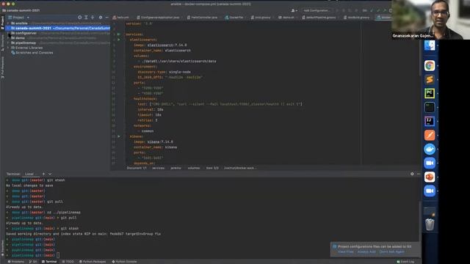Run the kibana service gutter arrow
This screenshot has width=470, height=264.
(119, 136)
